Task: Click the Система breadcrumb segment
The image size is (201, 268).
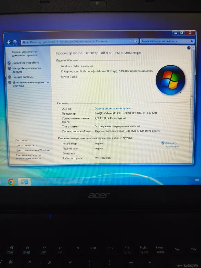Action: tap(102, 41)
